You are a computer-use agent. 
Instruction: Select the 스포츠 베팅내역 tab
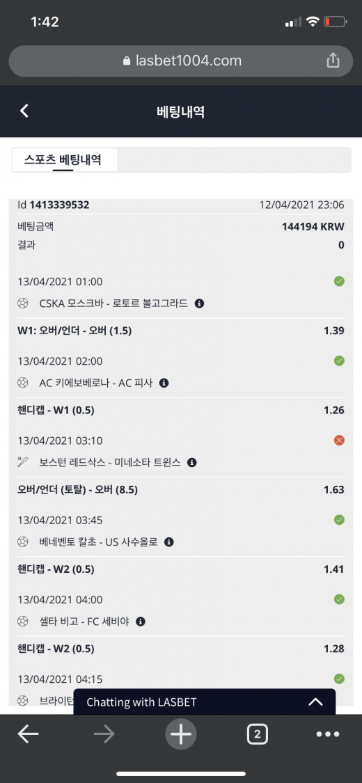pos(63,160)
